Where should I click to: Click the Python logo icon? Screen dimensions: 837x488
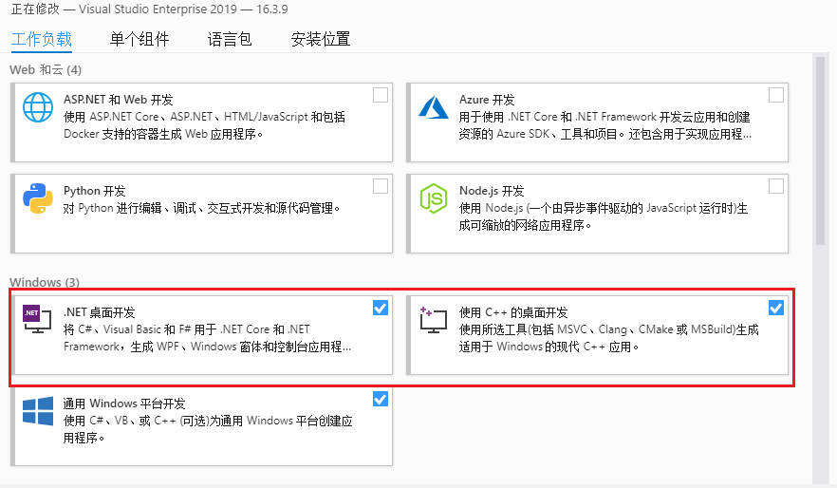pyautogui.click(x=38, y=198)
